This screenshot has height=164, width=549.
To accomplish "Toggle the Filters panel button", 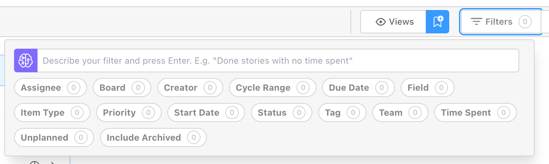I will [x=500, y=22].
